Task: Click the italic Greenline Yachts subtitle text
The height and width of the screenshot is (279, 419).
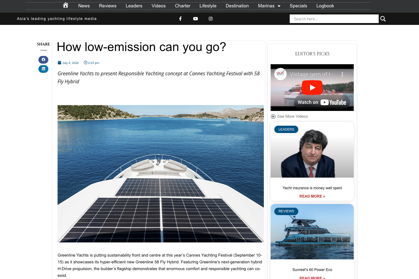Action: (159, 77)
